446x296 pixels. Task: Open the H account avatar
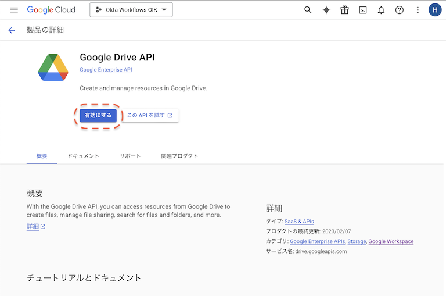point(435,10)
